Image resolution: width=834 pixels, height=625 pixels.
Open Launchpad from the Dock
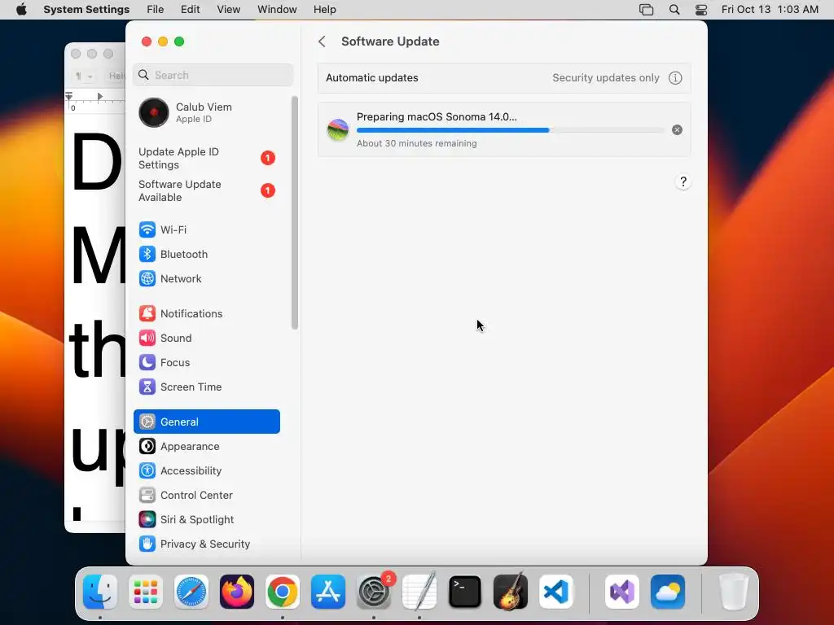(x=146, y=592)
